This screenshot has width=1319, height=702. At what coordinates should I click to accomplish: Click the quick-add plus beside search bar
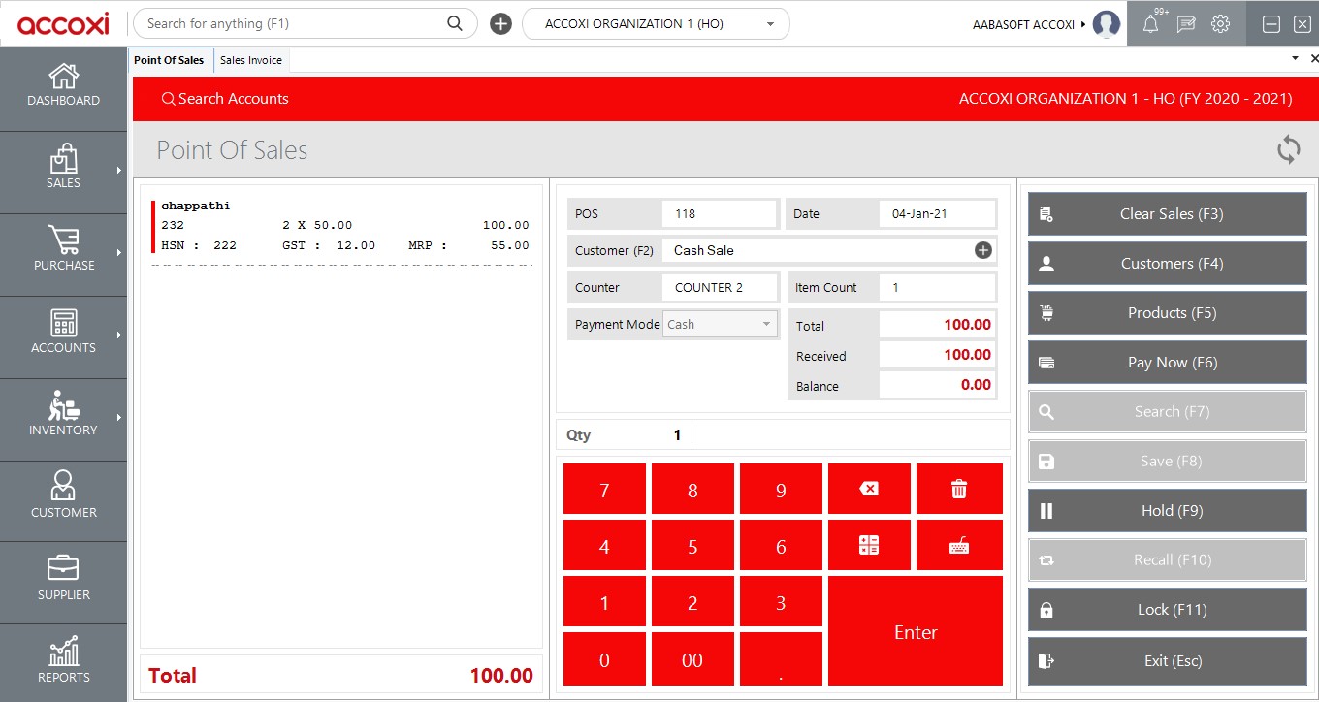pos(500,24)
